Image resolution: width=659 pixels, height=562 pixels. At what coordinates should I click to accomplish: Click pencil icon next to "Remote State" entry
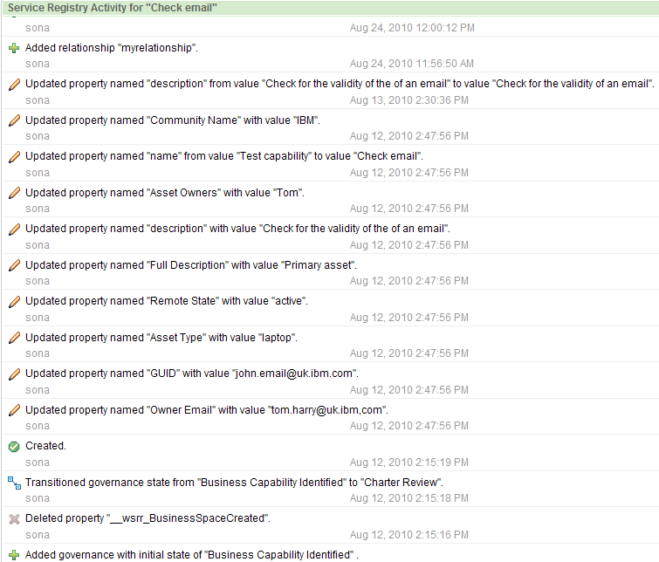pyautogui.click(x=13, y=301)
